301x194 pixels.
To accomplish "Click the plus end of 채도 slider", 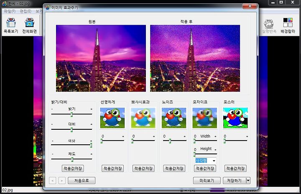I will click(92, 154).
